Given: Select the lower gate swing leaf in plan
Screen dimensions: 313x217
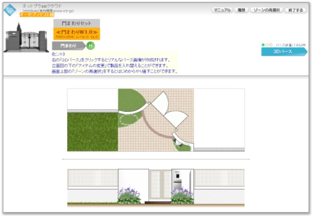Looking at the screenshot, I should tap(176, 119).
